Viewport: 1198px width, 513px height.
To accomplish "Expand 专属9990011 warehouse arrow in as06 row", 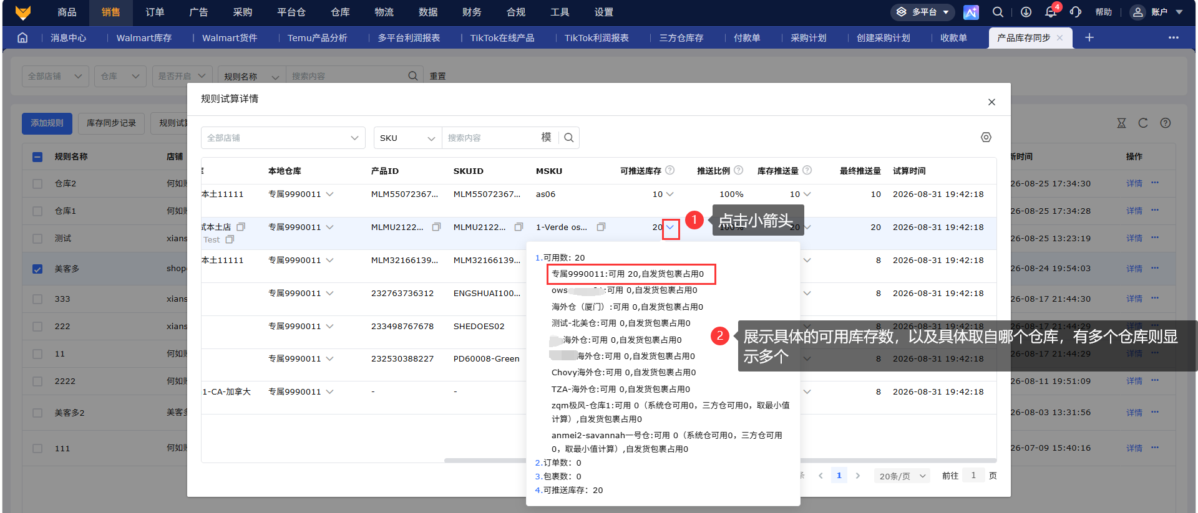I will tap(329, 194).
